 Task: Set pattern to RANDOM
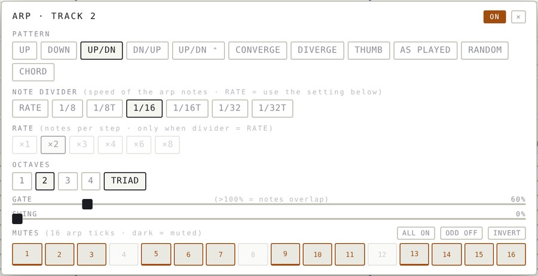[x=485, y=50]
